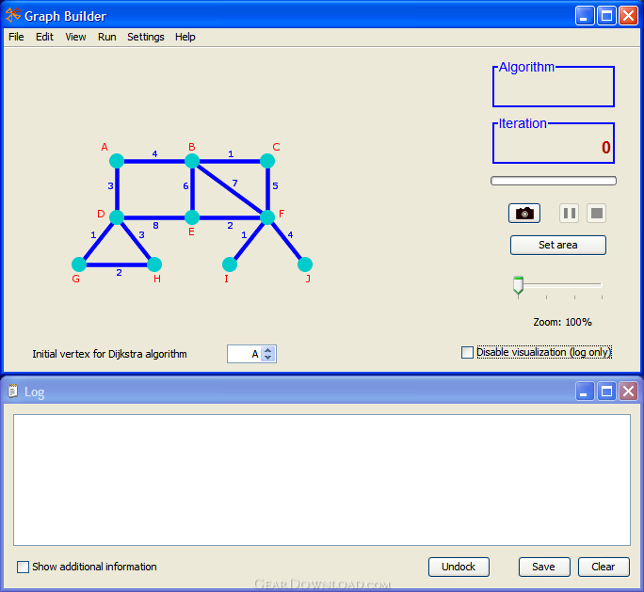Stop the algorithm with the stop button
Screen dimensions: 644x592
coord(596,213)
